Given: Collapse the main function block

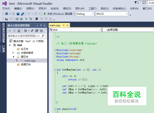Looking at the screenshot, I should tap(55, 109).
